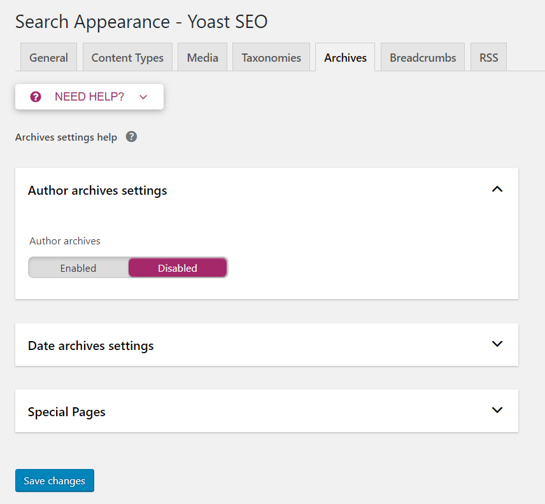Click the NEED HELP? button text
Viewport: 545px width, 504px height.
(x=89, y=97)
